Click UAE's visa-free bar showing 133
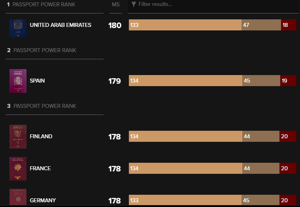The height and width of the screenshot is (207, 300). (x=185, y=25)
